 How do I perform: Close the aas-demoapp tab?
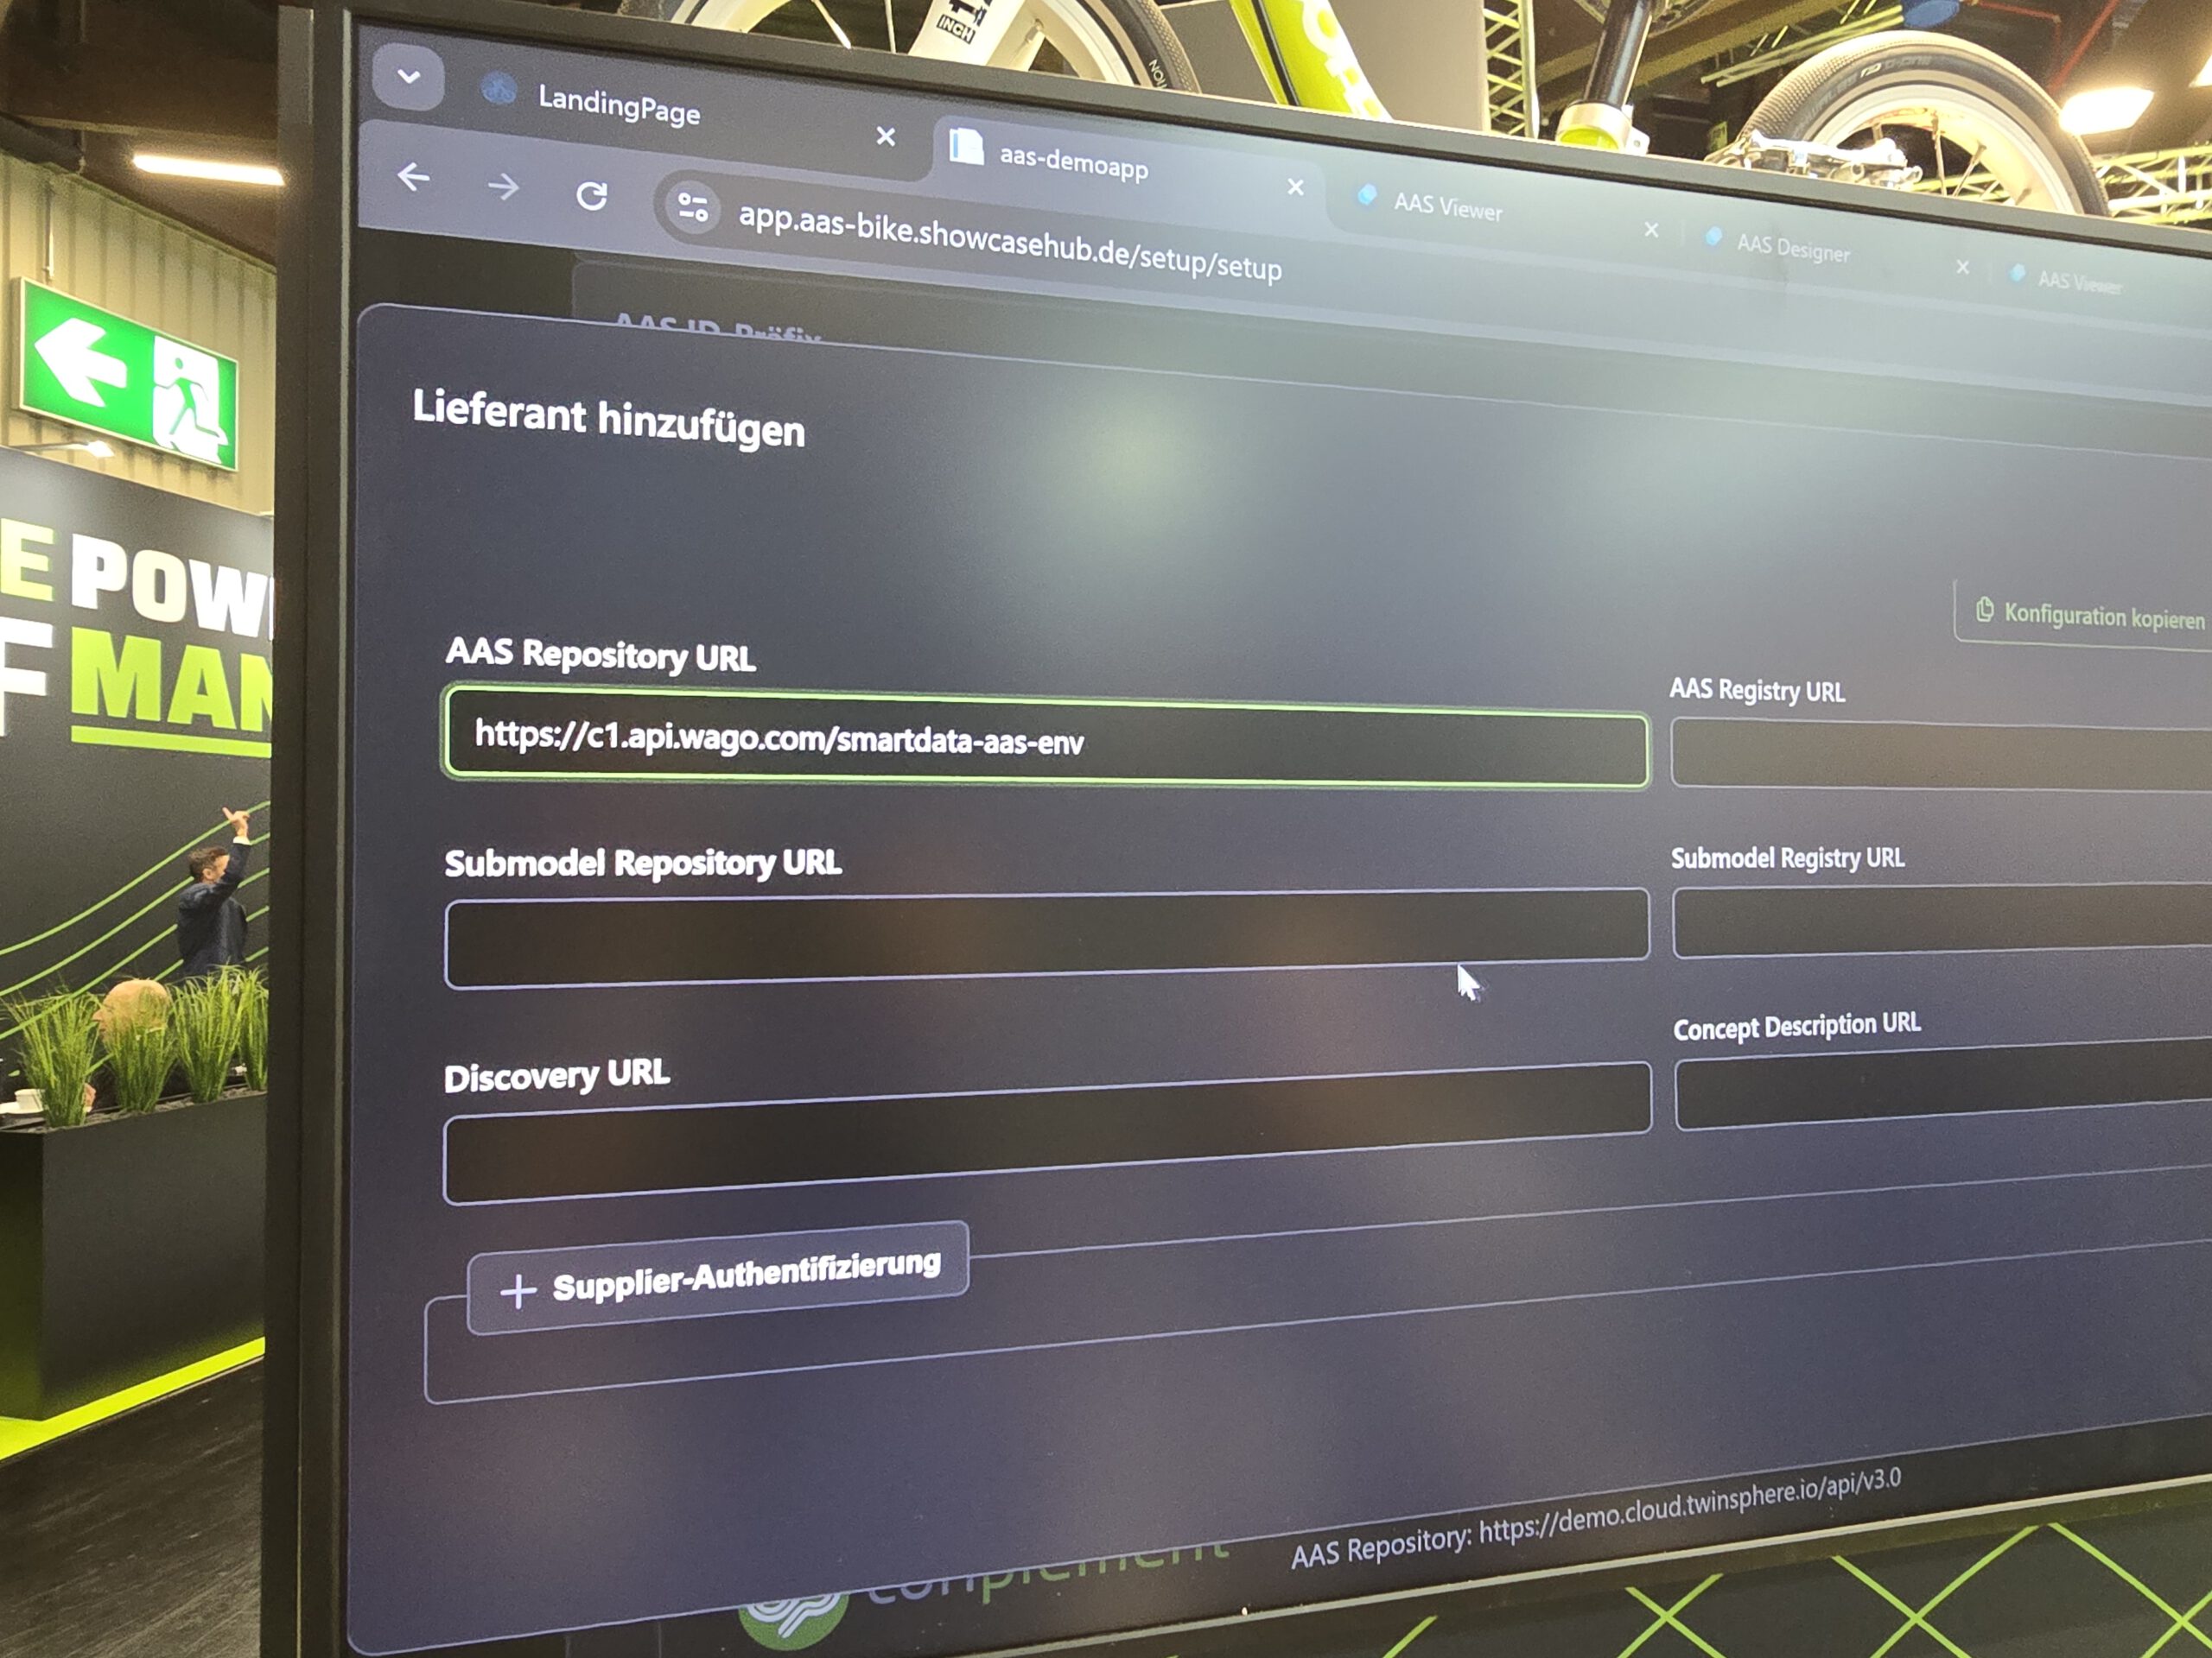[x=1295, y=187]
